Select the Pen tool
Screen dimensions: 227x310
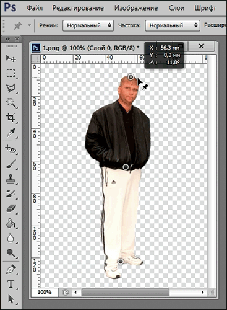pos(11,270)
